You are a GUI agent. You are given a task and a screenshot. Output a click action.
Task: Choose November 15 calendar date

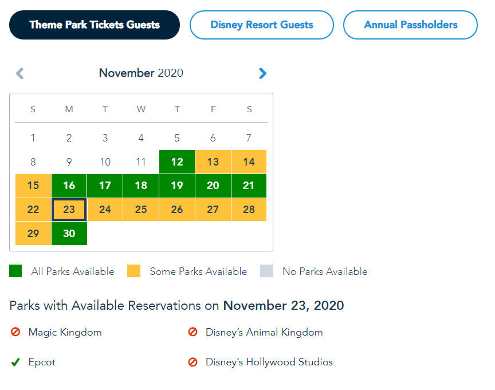point(33,186)
